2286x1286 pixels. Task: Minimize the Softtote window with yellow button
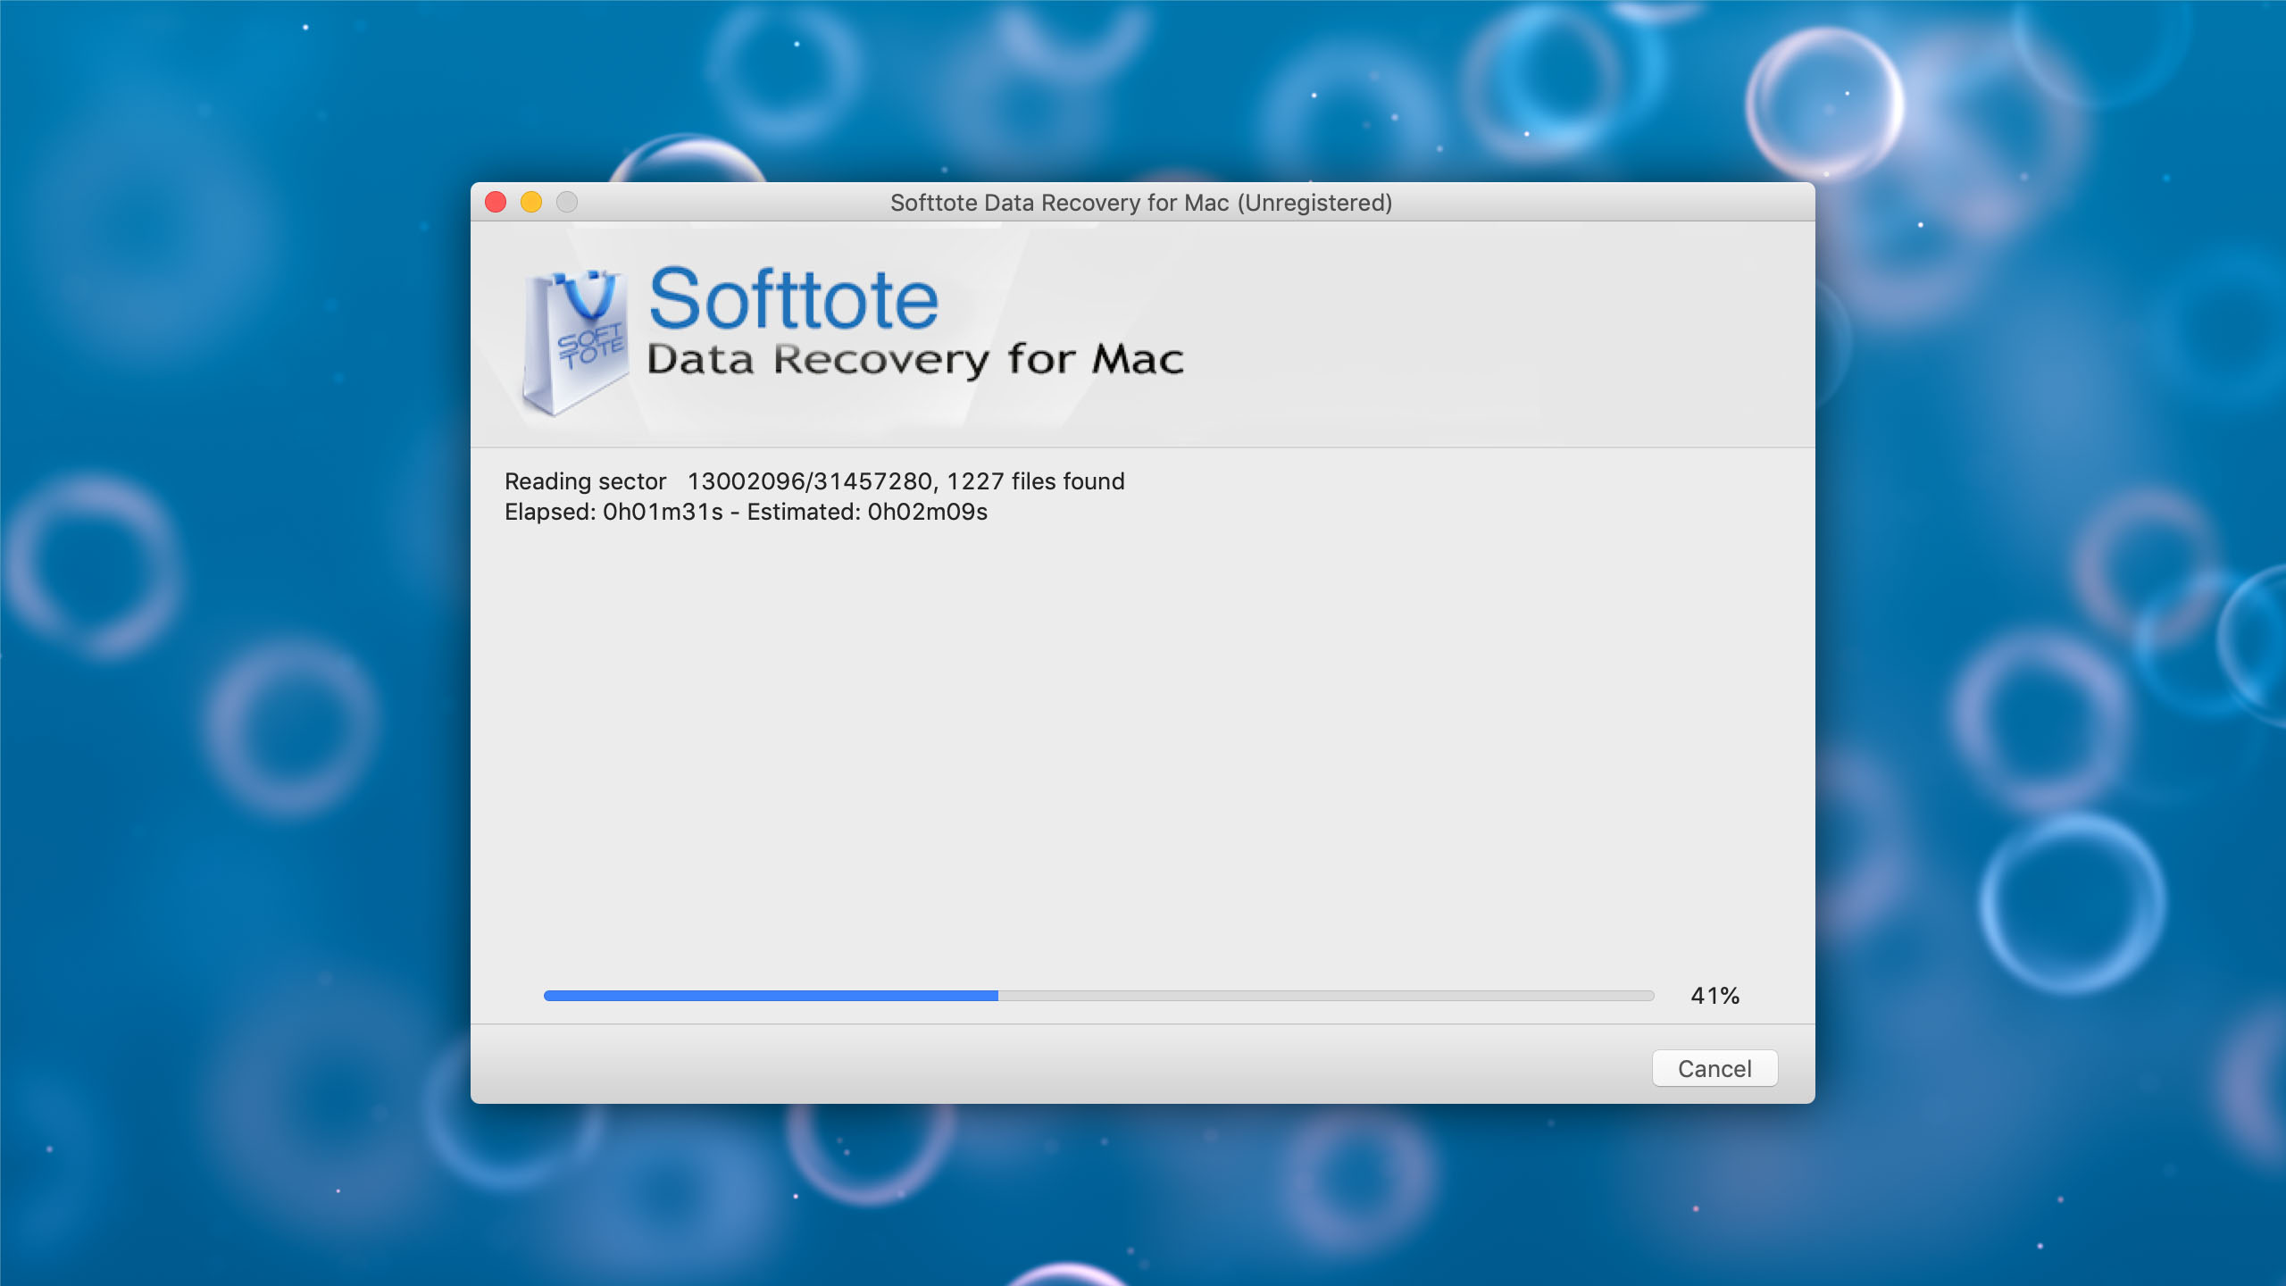coord(531,202)
